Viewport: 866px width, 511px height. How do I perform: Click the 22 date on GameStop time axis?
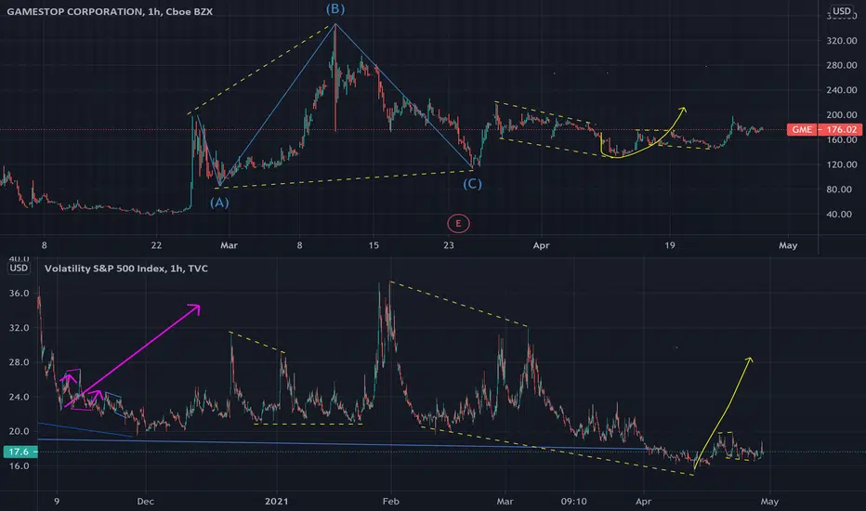pos(156,245)
